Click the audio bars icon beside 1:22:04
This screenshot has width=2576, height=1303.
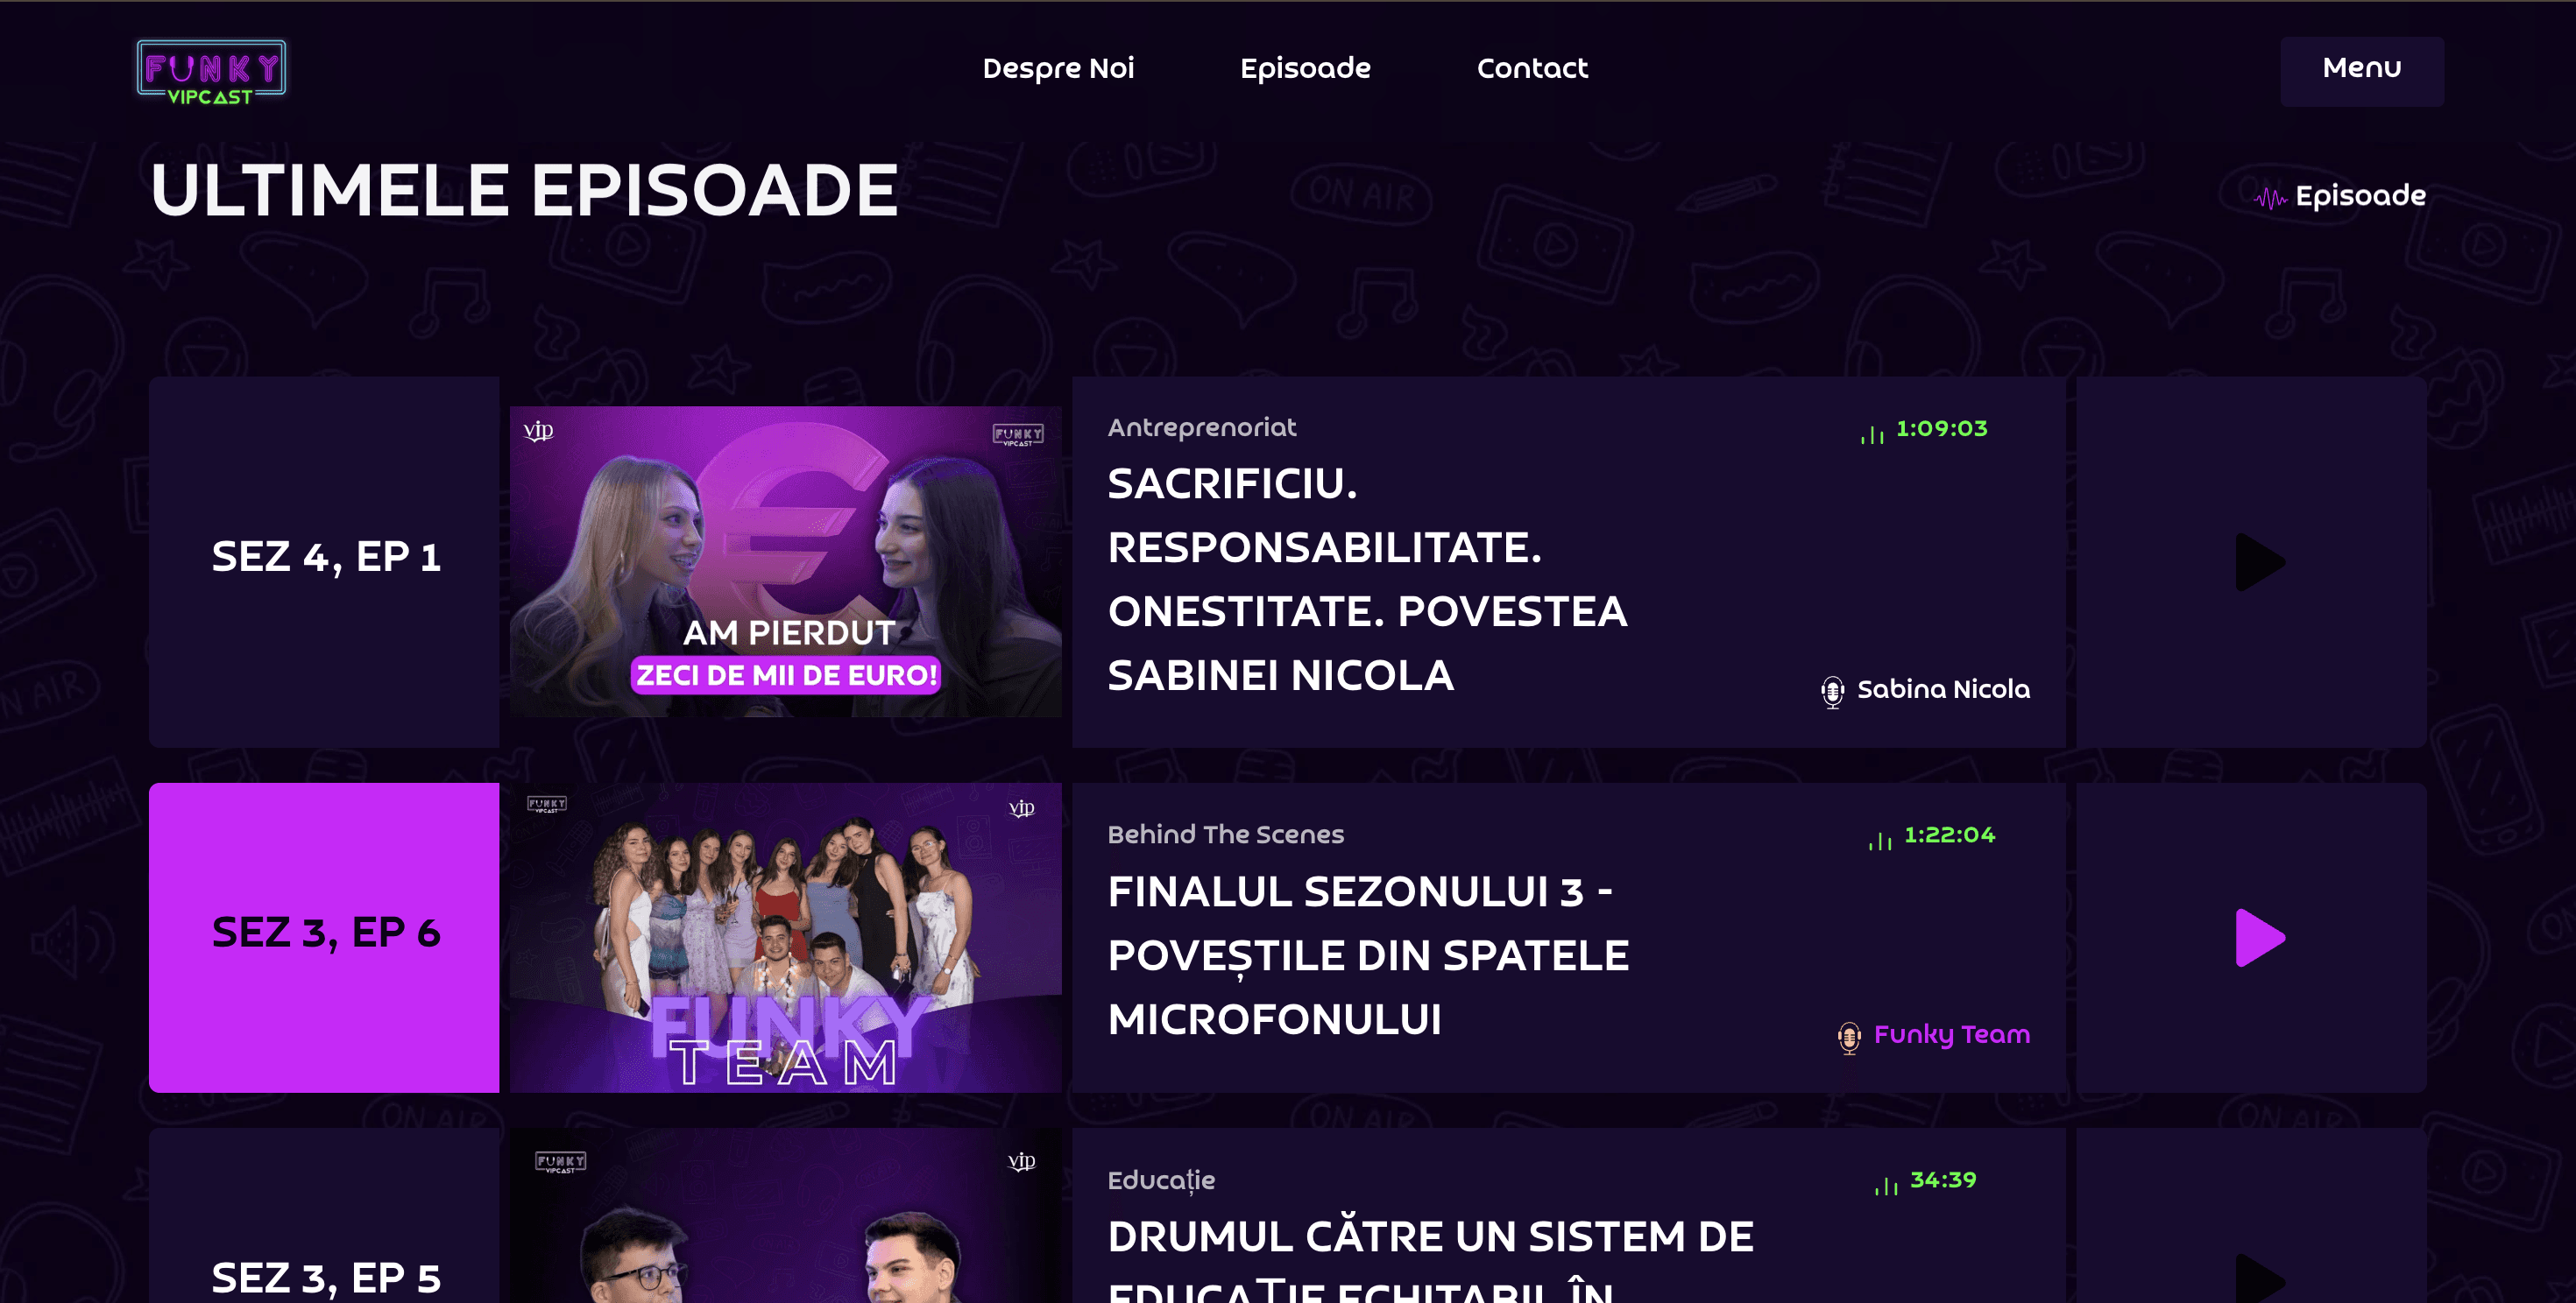click(1880, 840)
